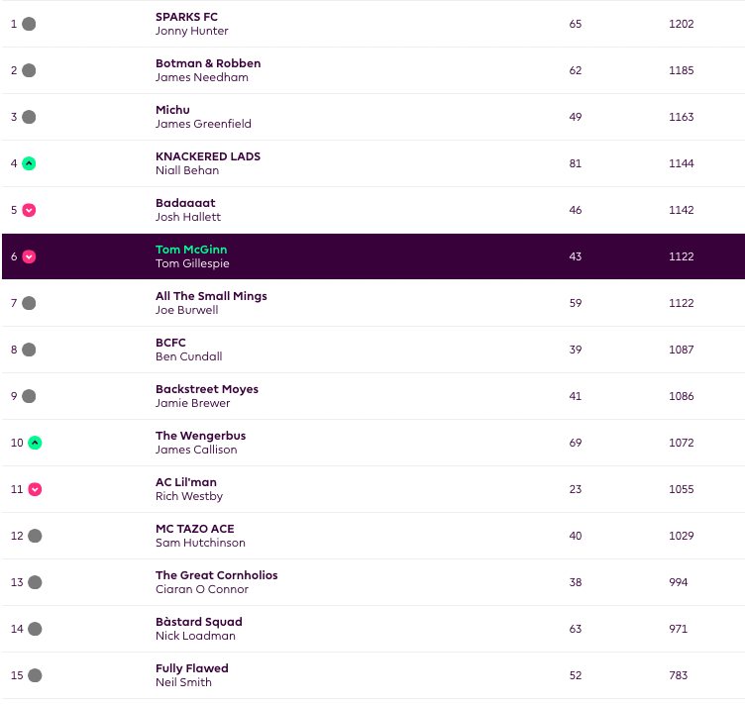745x706 pixels.
Task: Open the SPARKS FC team link
Action: point(186,17)
